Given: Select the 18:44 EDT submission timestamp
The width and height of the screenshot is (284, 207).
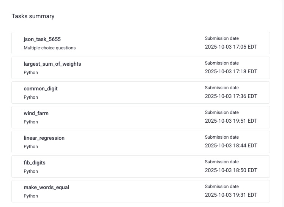Looking at the screenshot, I should [x=231, y=146].
